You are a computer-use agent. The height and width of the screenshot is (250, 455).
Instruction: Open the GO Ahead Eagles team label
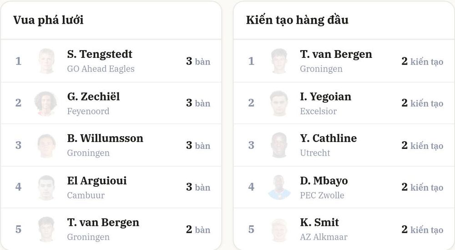point(101,69)
